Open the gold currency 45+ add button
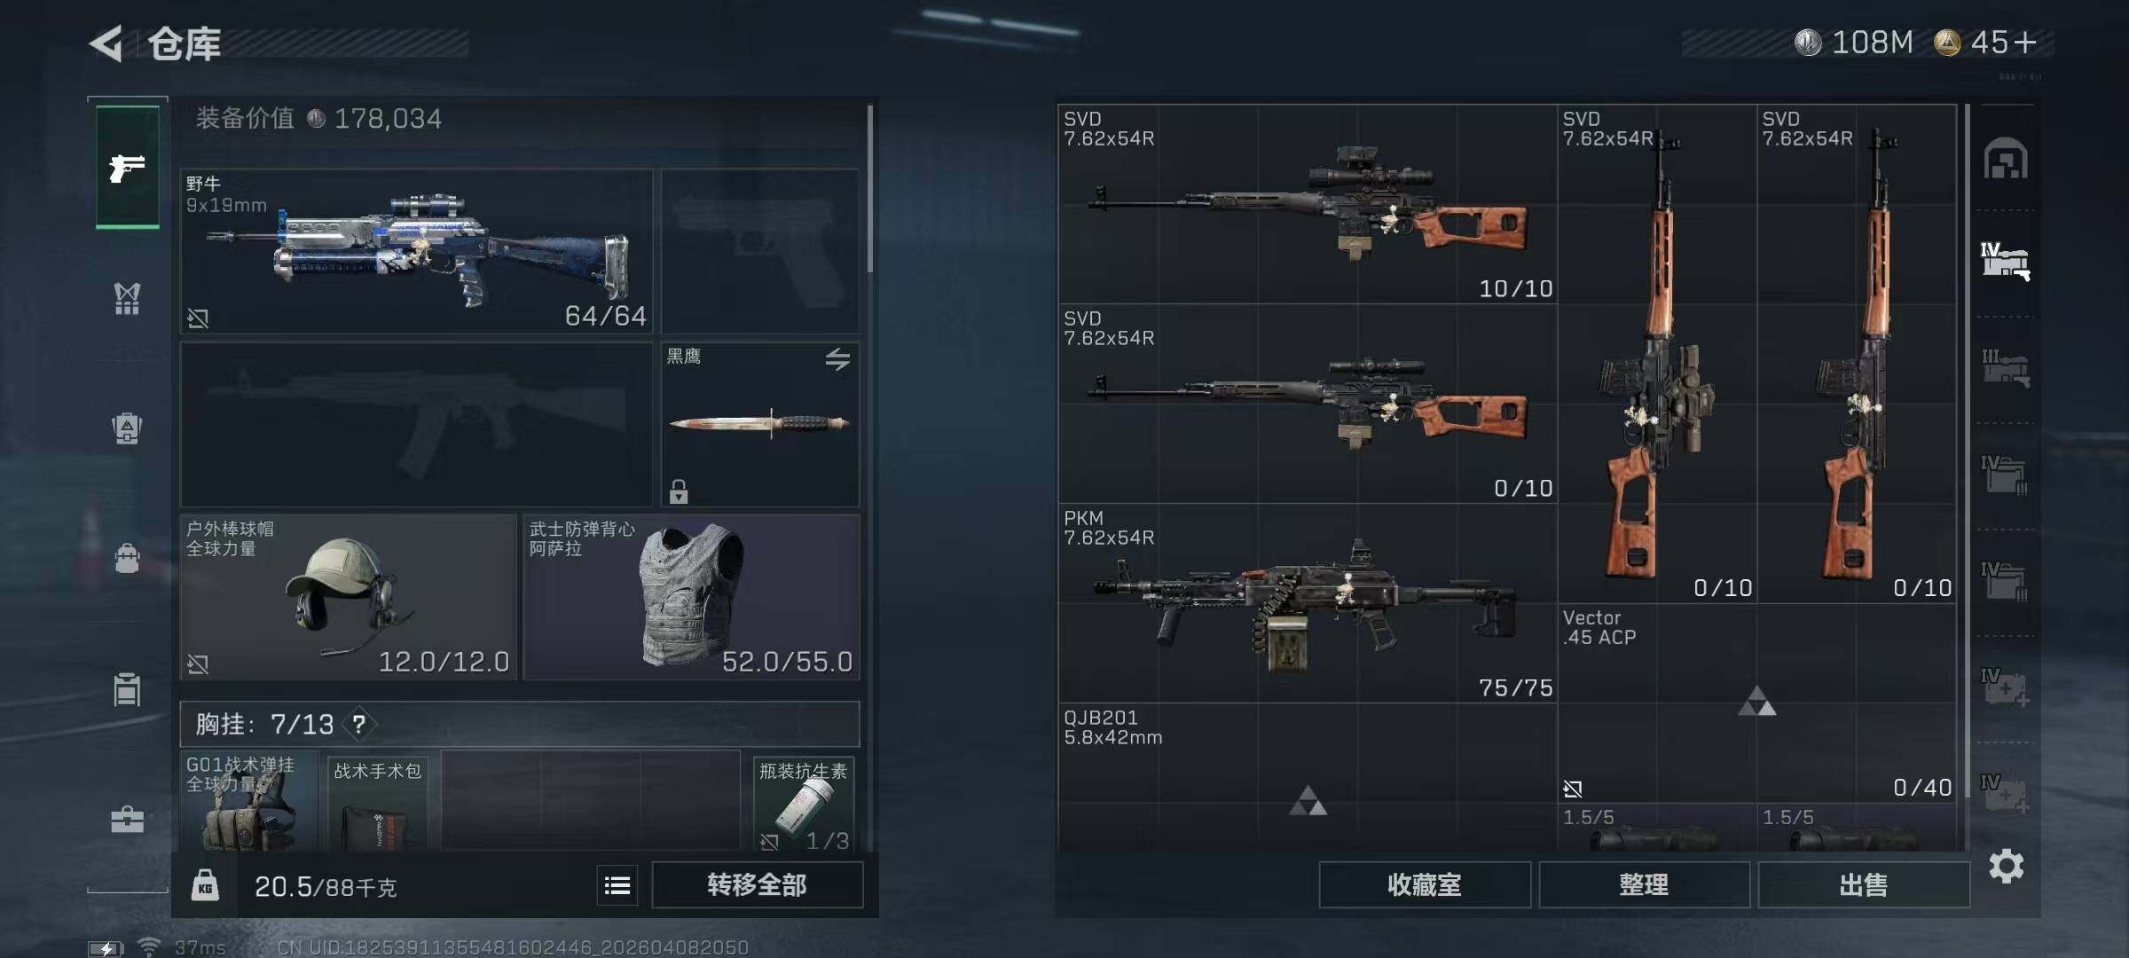Screen dimensions: 2129x958 pos(2025,43)
